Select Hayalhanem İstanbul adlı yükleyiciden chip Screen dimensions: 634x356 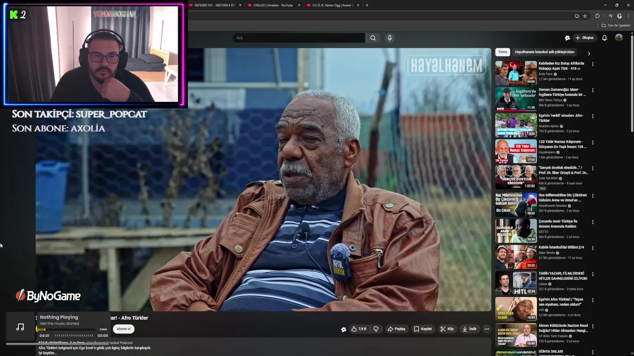pos(544,52)
